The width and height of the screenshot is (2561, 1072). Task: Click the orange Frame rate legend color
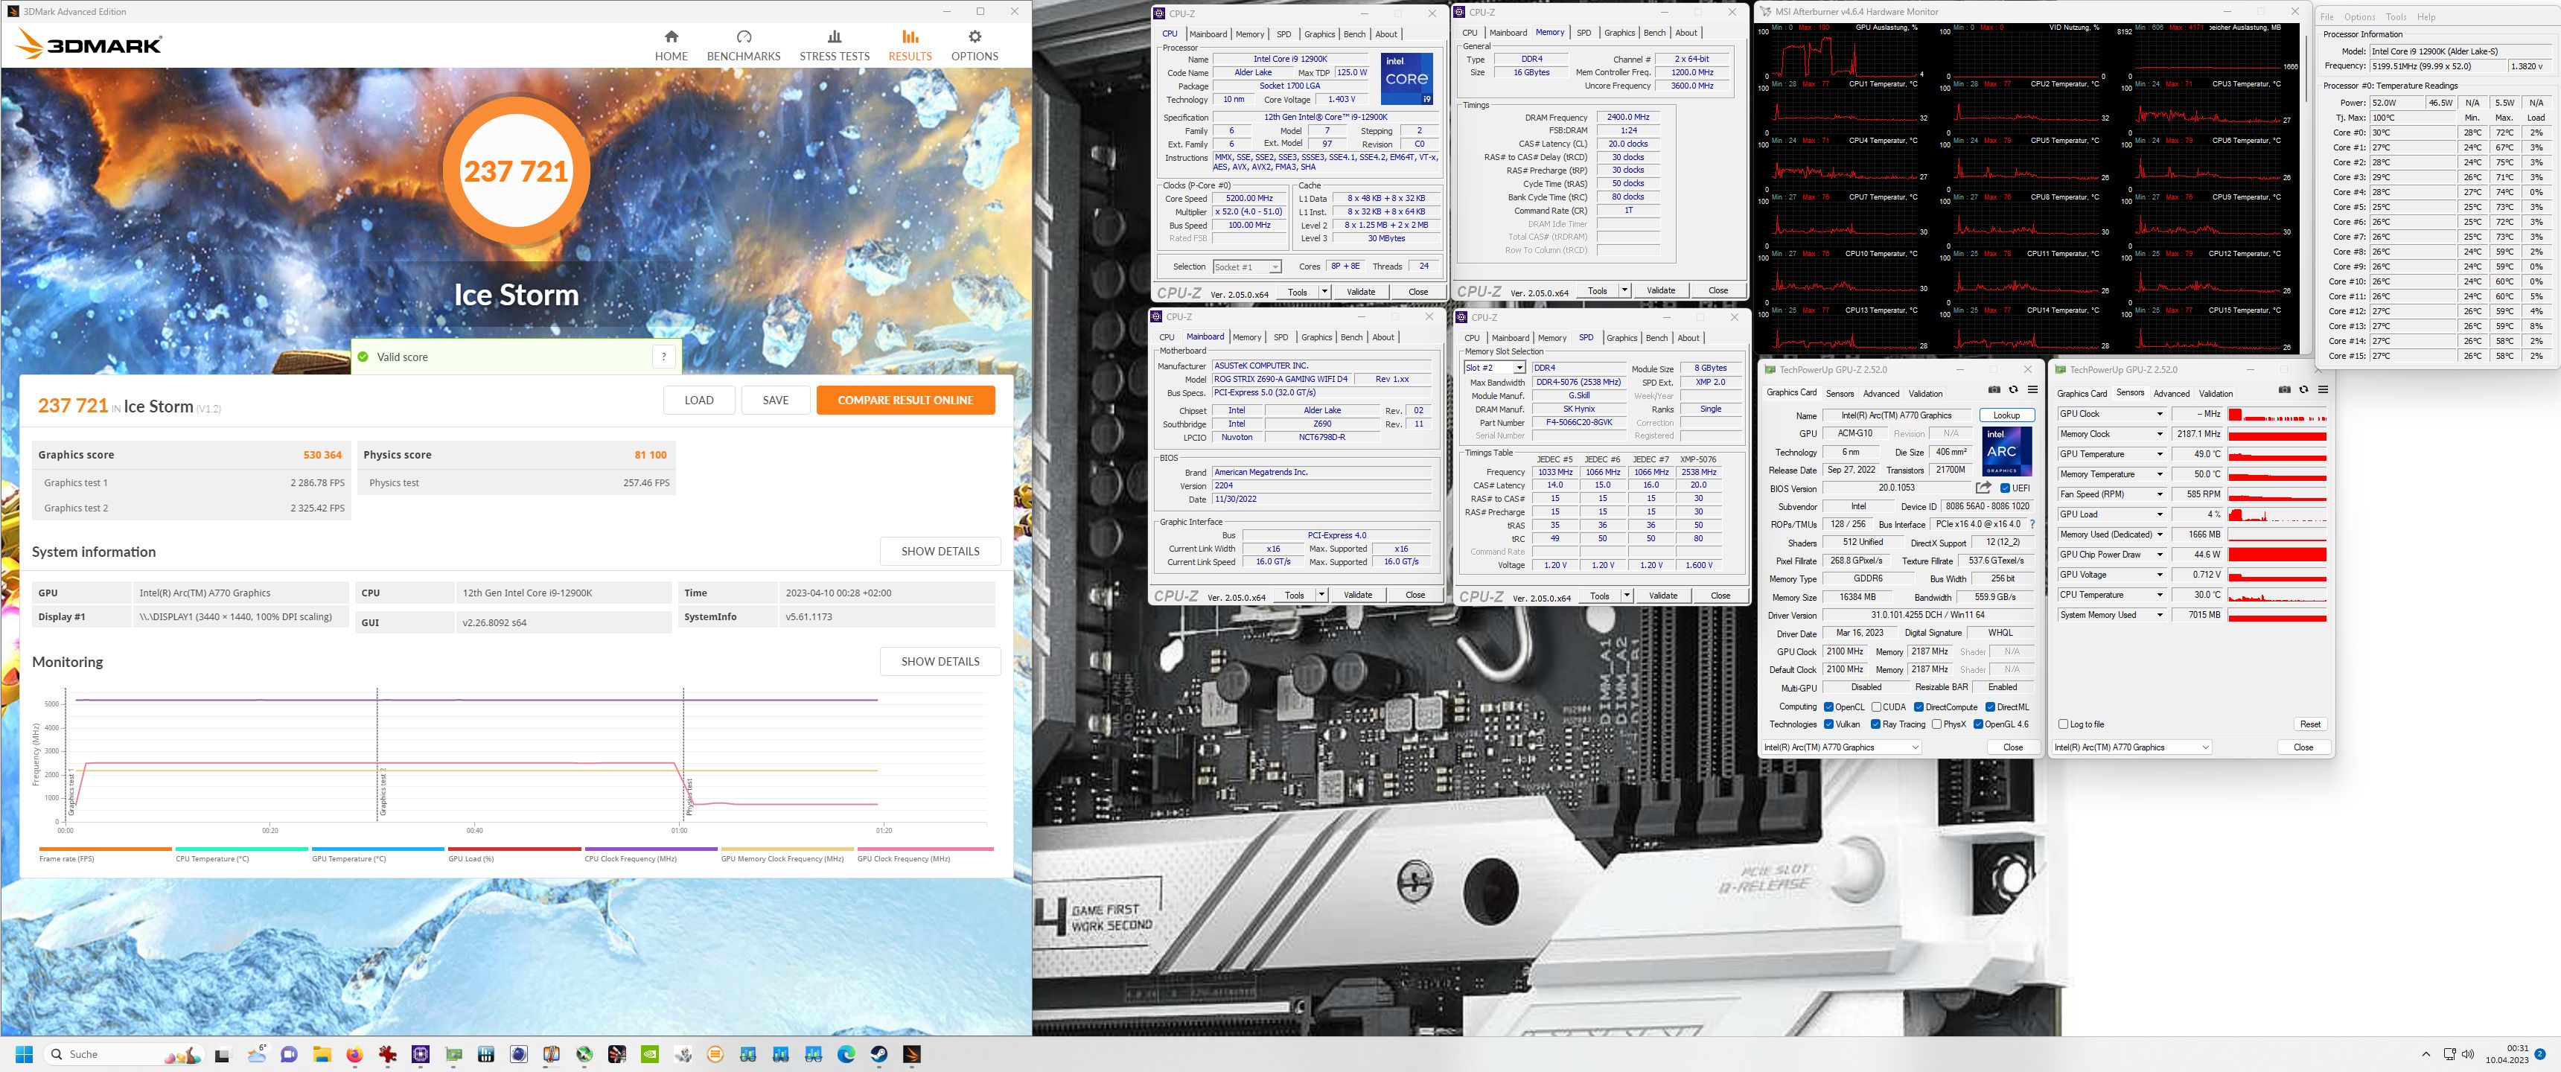pyautogui.click(x=106, y=849)
